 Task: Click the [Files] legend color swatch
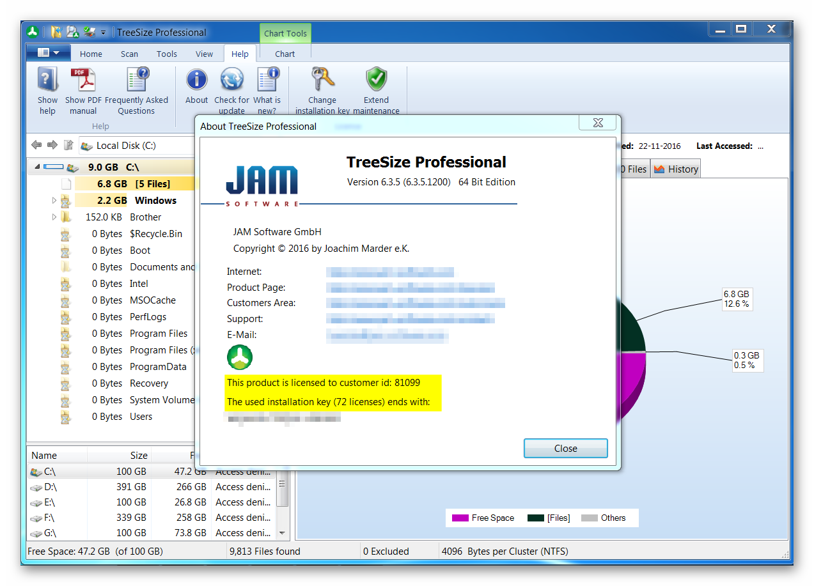(536, 518)
